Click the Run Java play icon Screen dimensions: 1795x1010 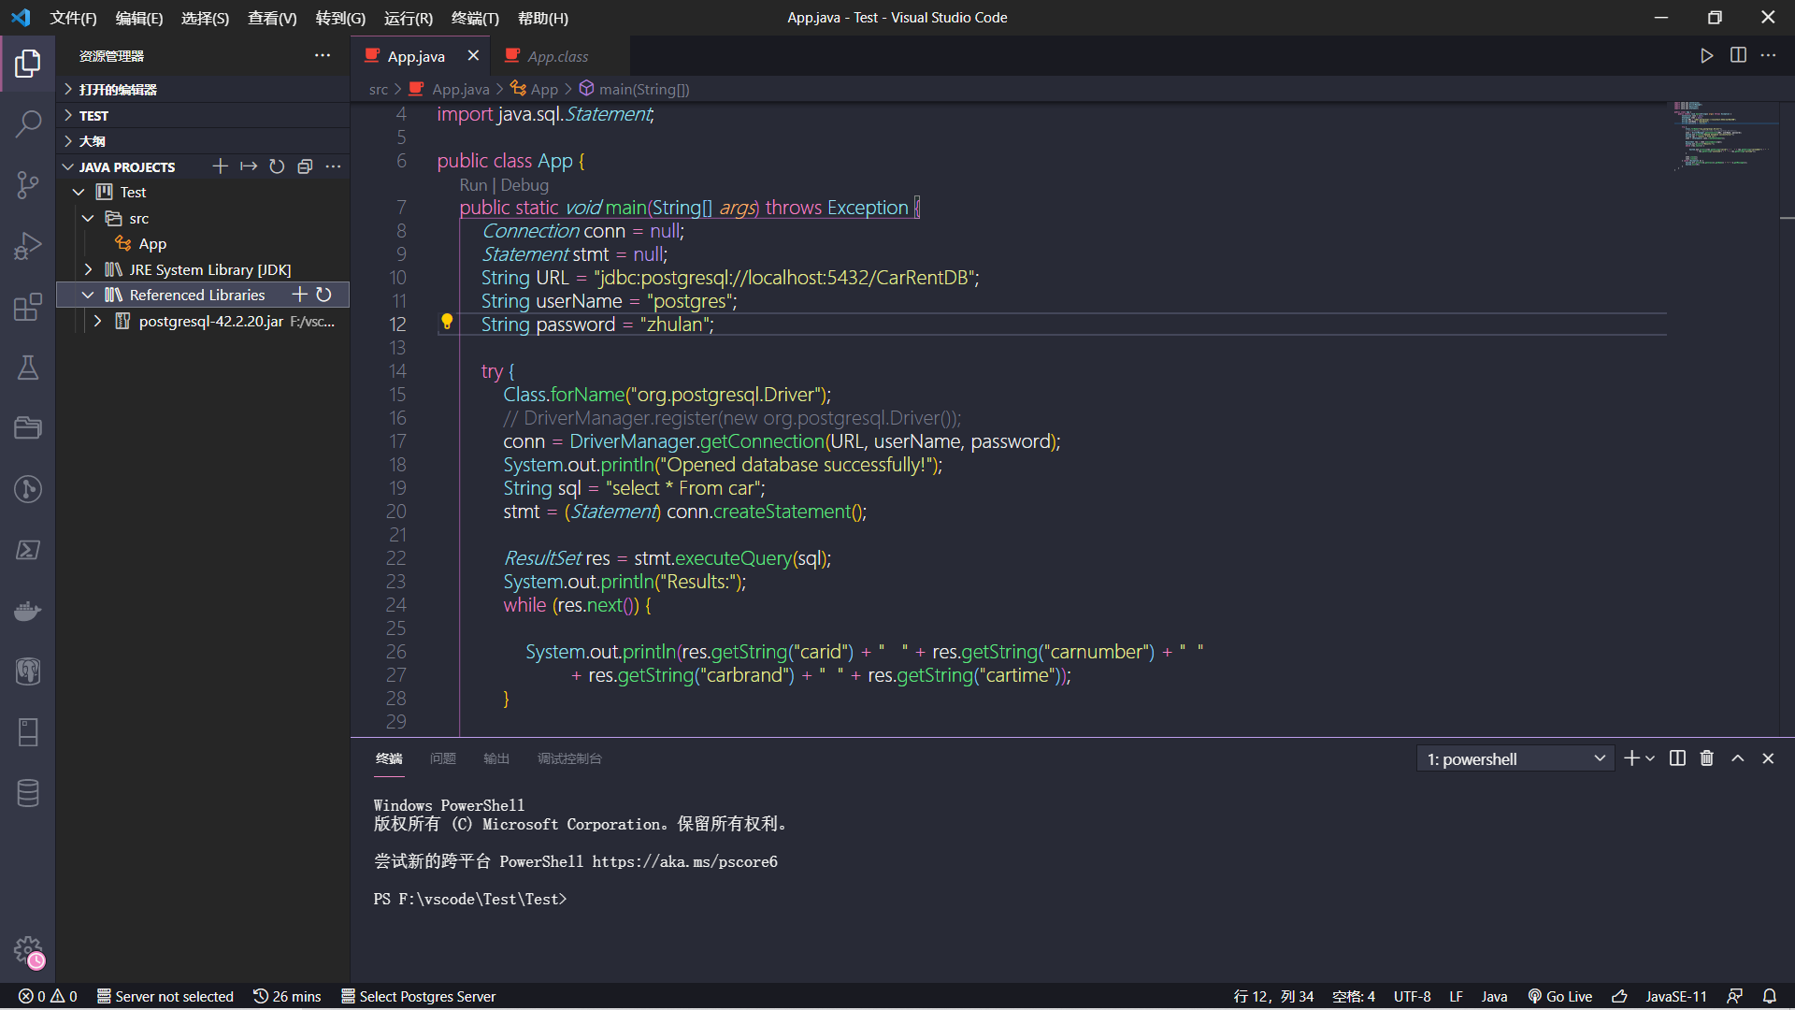(x=1706, y=56)
